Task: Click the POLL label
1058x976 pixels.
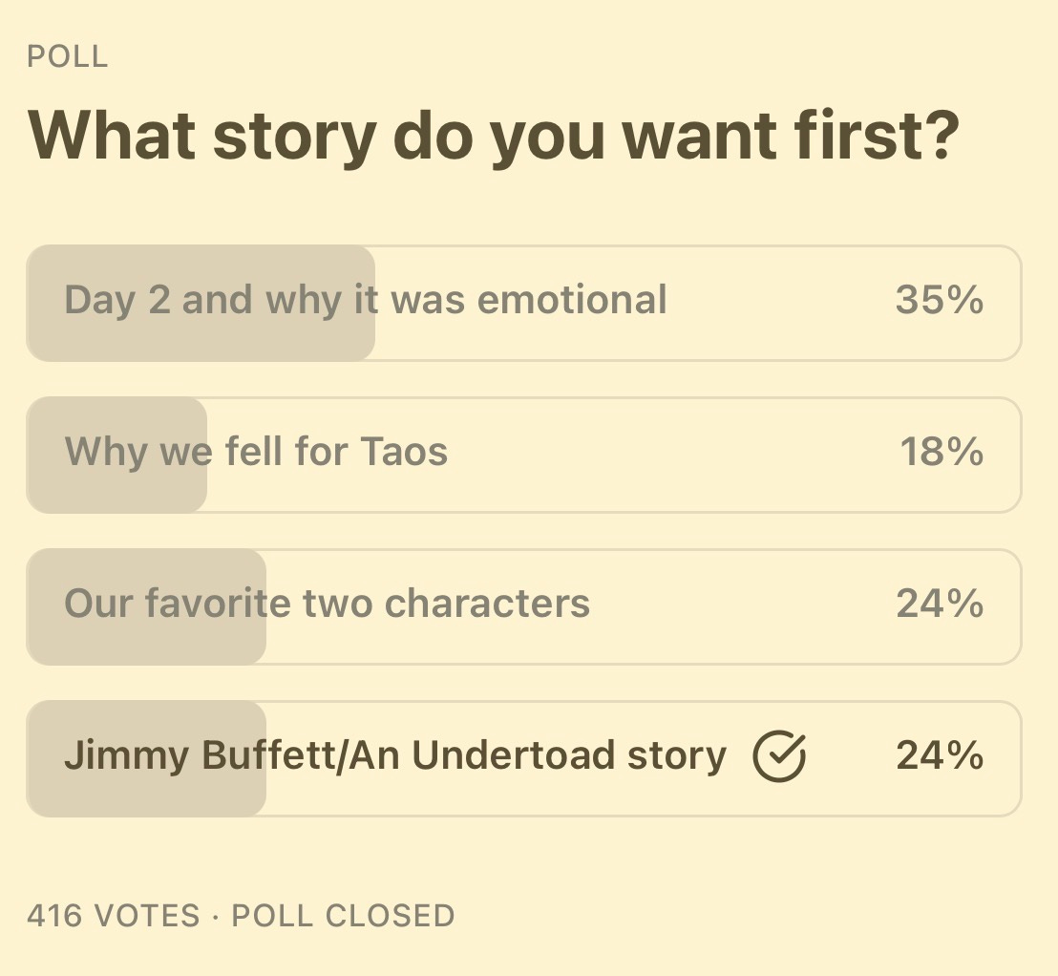Action: point(68,56)
